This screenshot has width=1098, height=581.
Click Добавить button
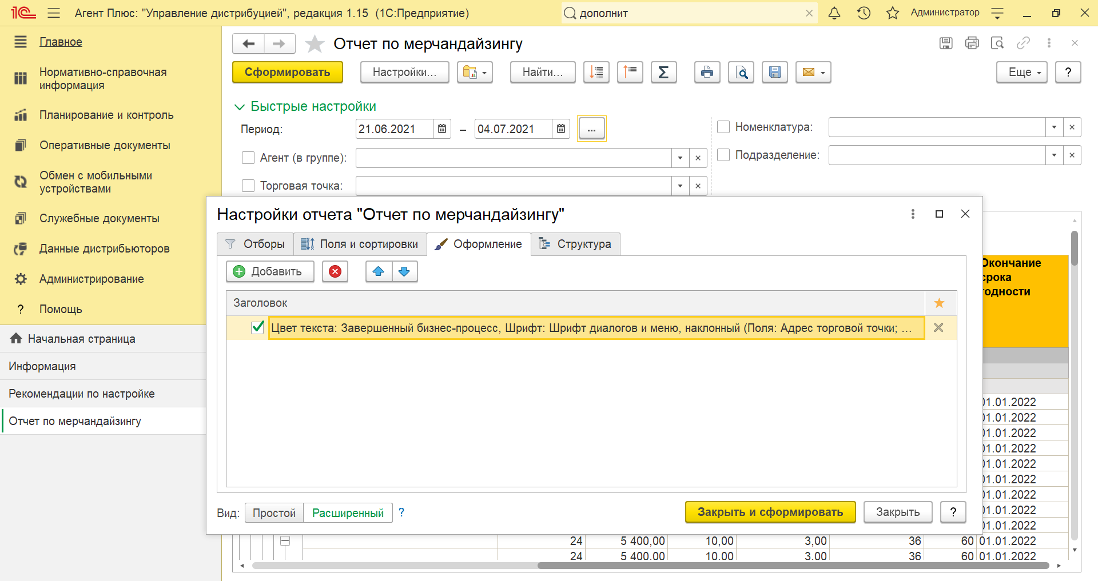coord(270,271)
